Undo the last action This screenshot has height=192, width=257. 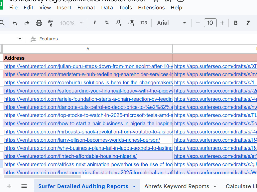[x=15, y=23]
